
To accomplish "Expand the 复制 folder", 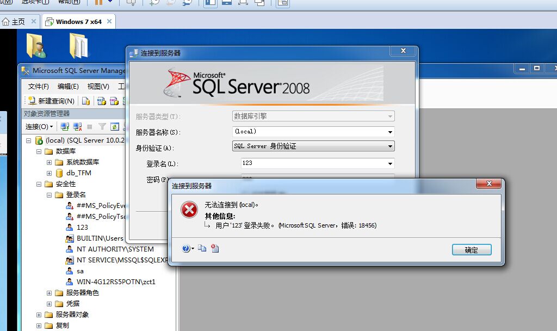I will [39, 326].
